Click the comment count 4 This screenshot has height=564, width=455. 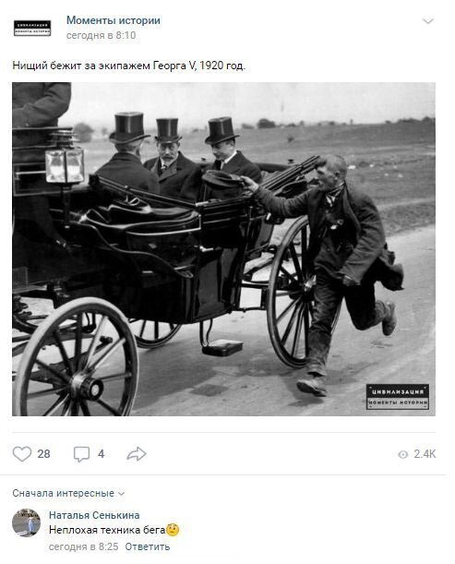pyautogui.click(x=102, y=454)
